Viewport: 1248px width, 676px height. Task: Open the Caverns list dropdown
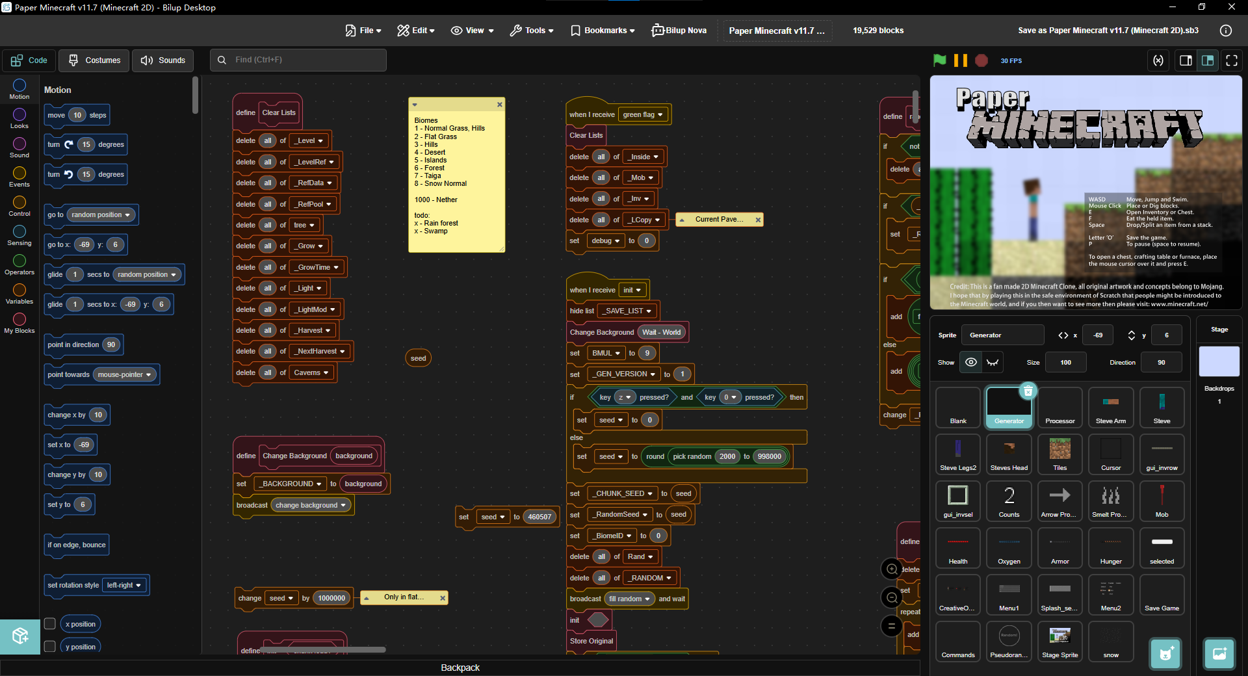click(x=311, y=372)
